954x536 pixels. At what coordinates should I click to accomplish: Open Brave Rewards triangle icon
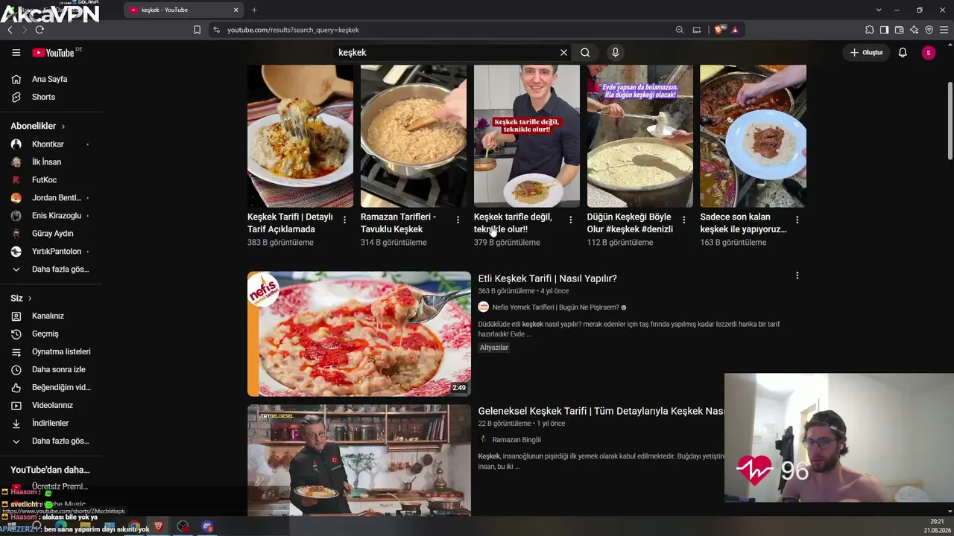point(735,30)
